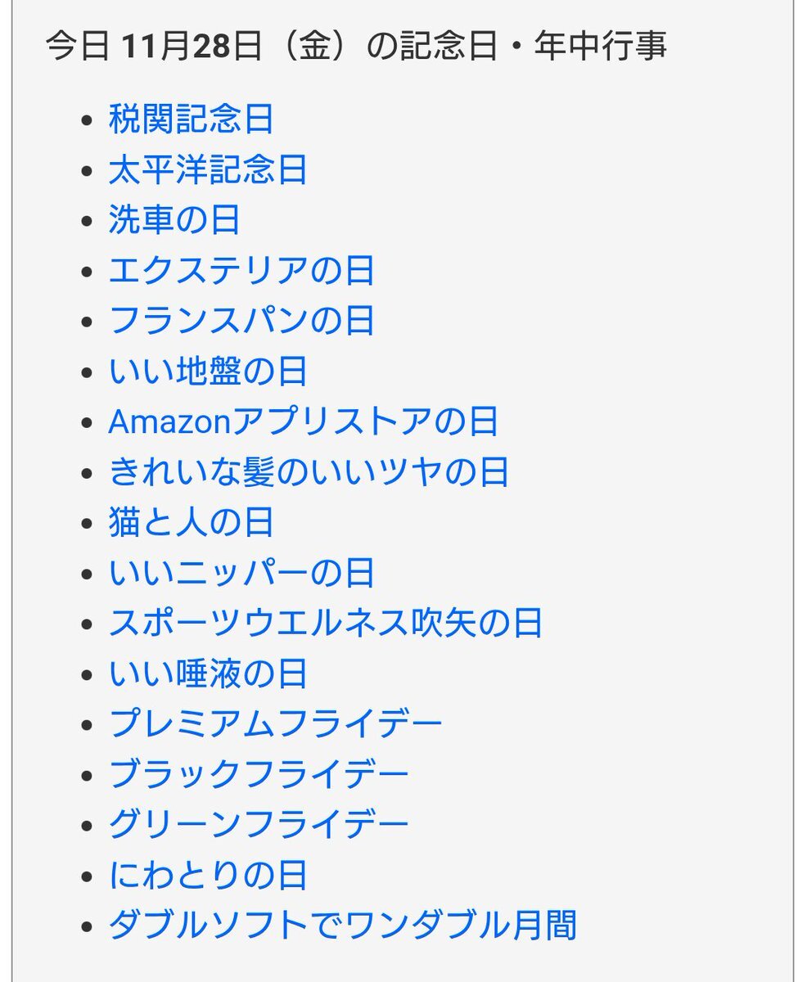This screenshot has width=807, height=982.
Task: Click the bullet beside 税関記念日
Action: tap(87, 121)
